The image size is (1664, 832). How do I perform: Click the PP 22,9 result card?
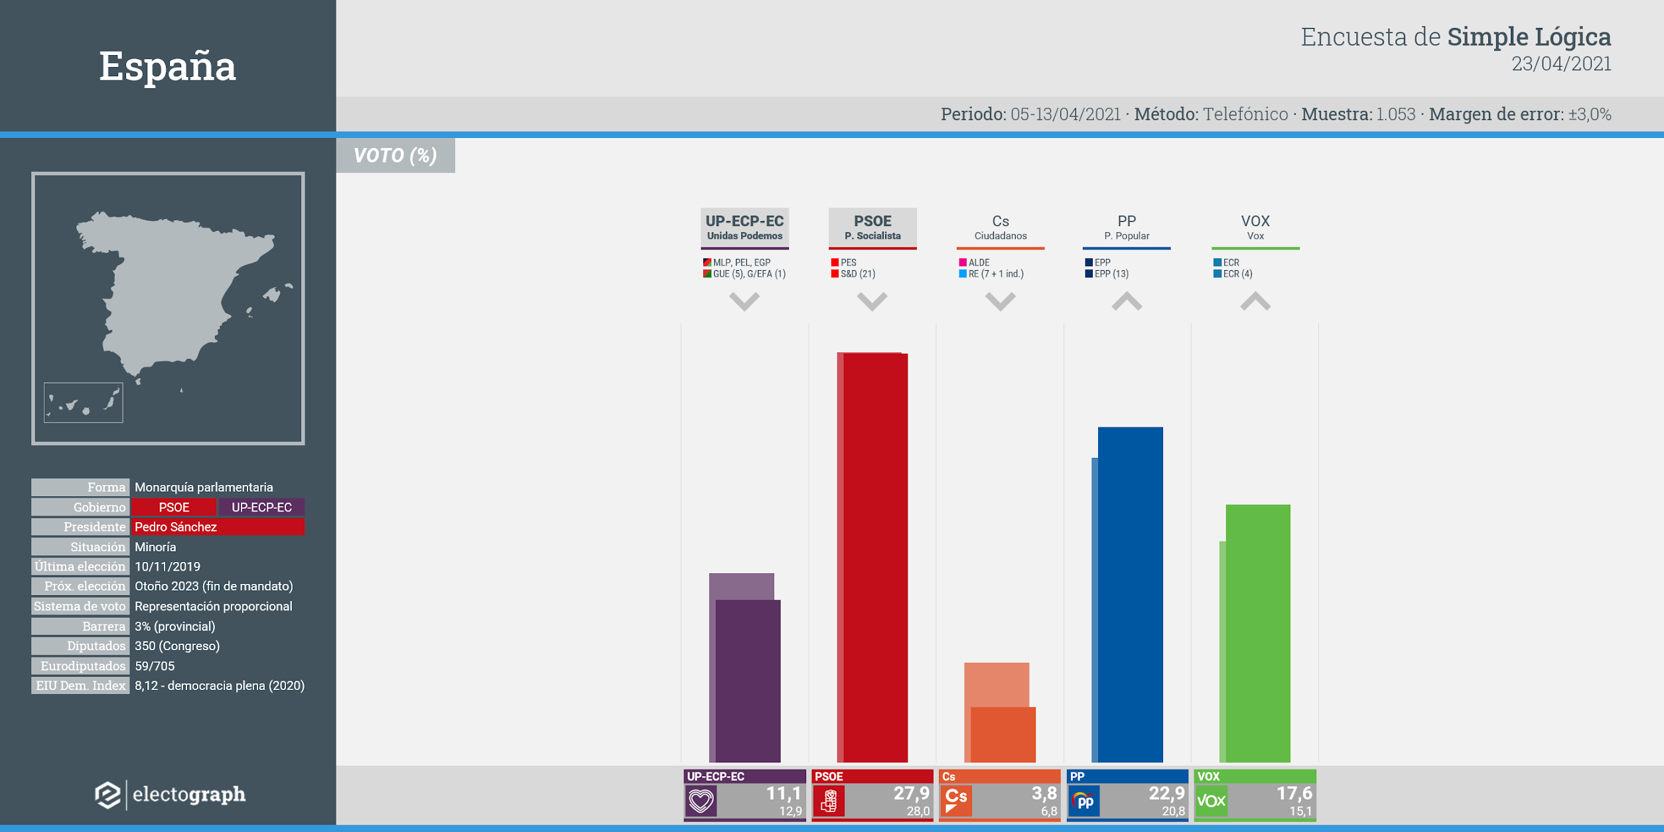1127,795
